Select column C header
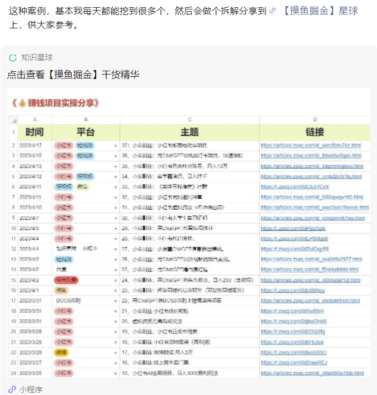The image size is (377, 395). pyautogui.click(x=190, y=120)
